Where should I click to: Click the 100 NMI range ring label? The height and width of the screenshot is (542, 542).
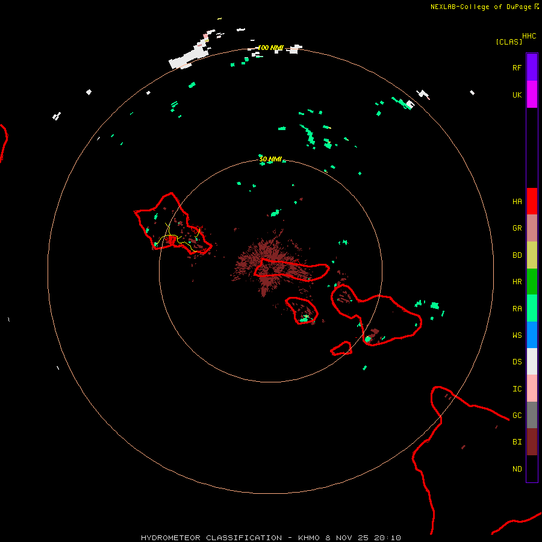click(270, 48)
